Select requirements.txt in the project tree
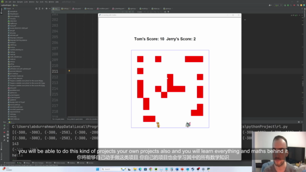 tap(14, 112)
